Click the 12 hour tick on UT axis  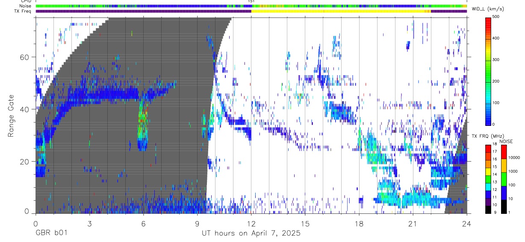pyautogui.click(x=251, y=224)
